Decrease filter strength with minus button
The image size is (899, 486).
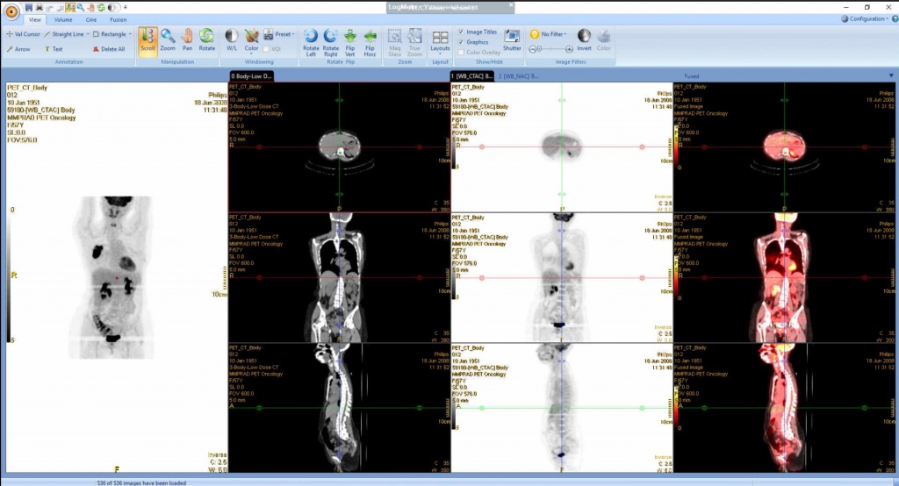(x=533, y=49)
